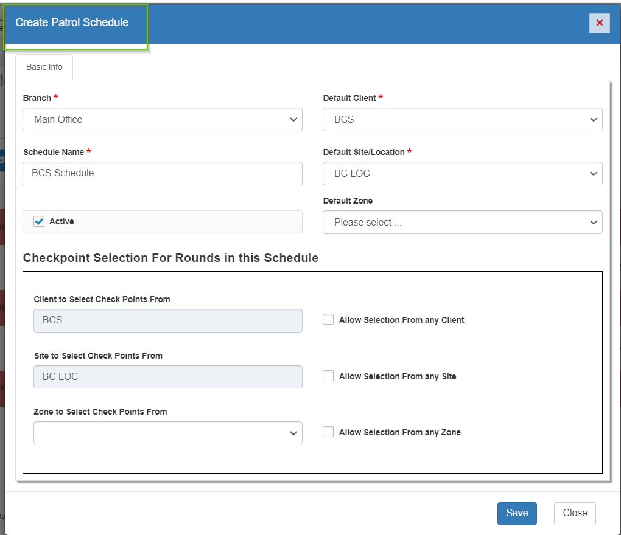Click the Save button
The width and height of the screenshot is (621, 535).
point(517,513)
